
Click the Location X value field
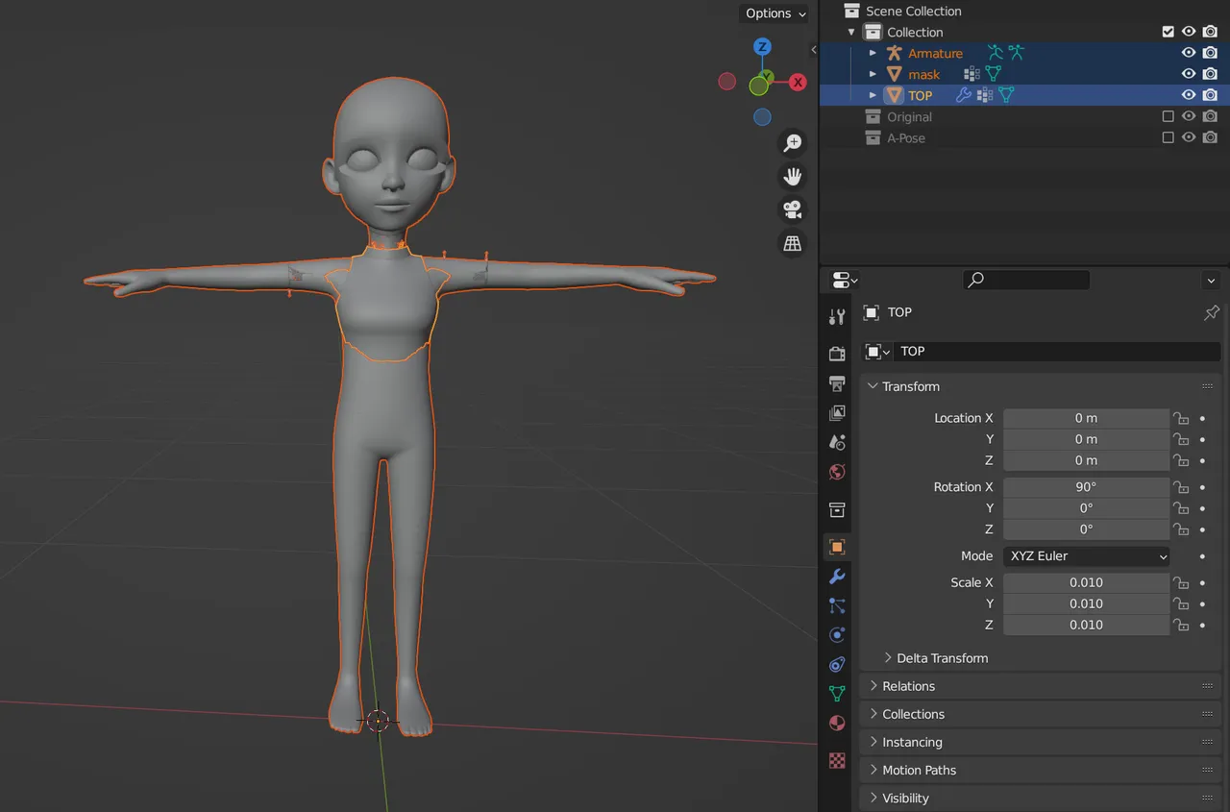[x=1086, y=418]
